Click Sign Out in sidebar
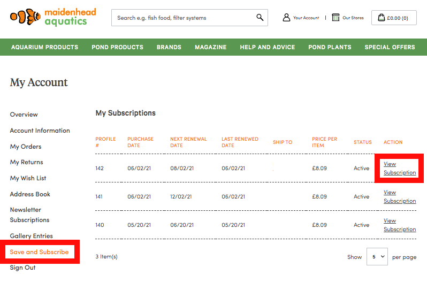 (x=22, y=268)
